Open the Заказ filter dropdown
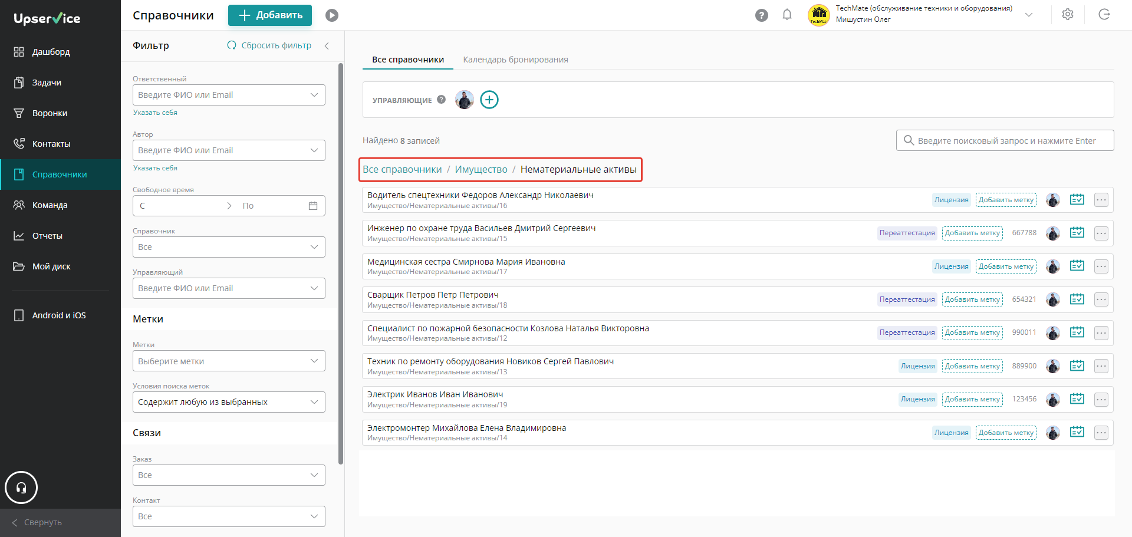The width and height of the screenshot is (1132, 537). [229, 475]
